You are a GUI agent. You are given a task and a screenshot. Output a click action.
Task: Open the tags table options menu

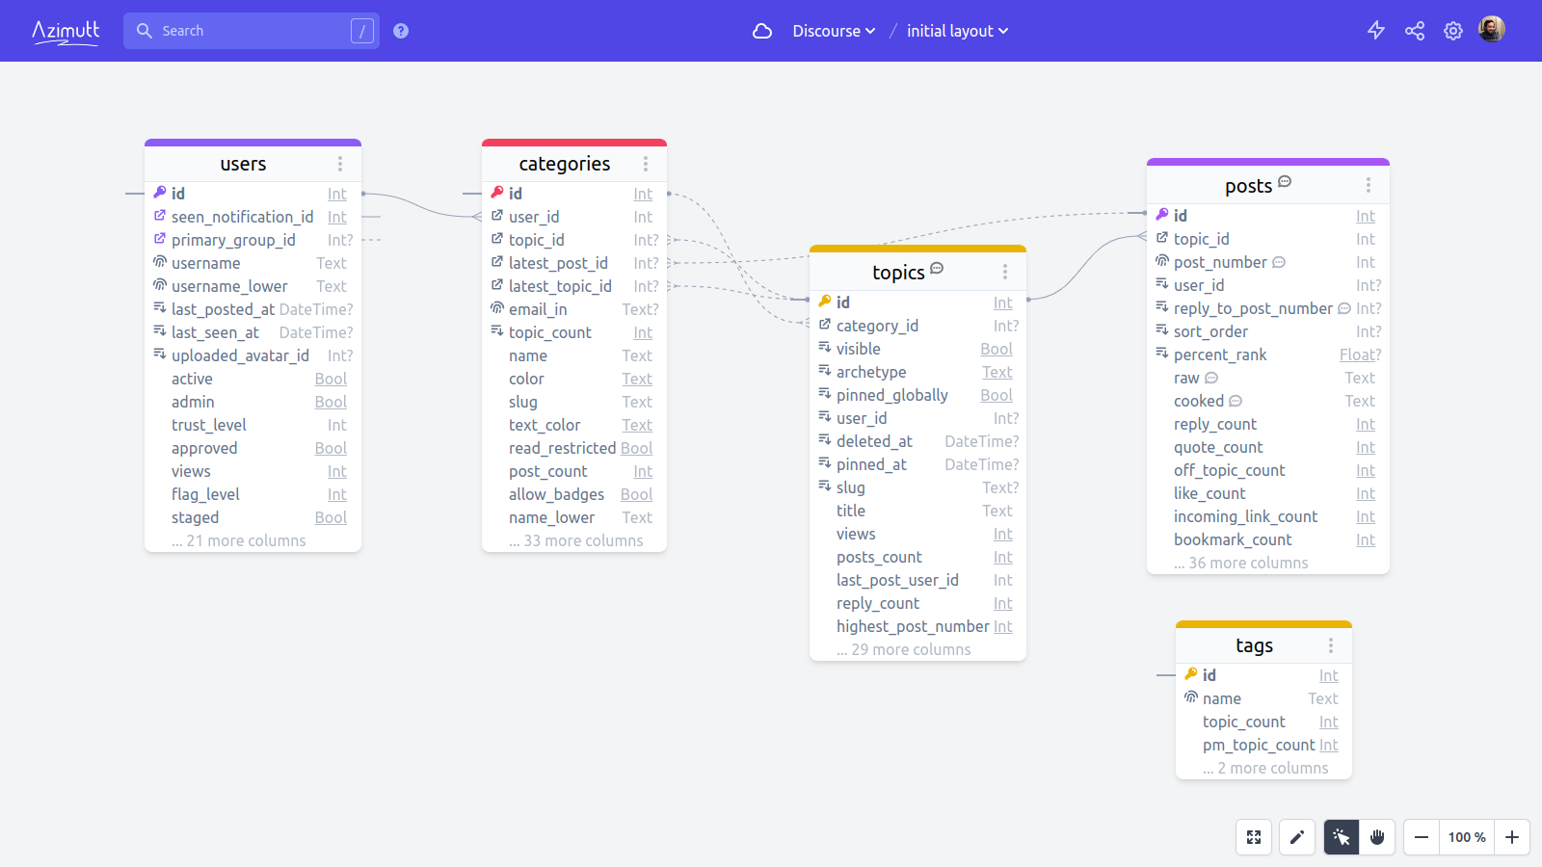[x=1331, y=644]
